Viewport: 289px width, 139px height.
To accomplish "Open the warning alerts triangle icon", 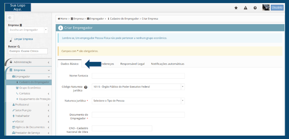I will (x=246, y=8).
